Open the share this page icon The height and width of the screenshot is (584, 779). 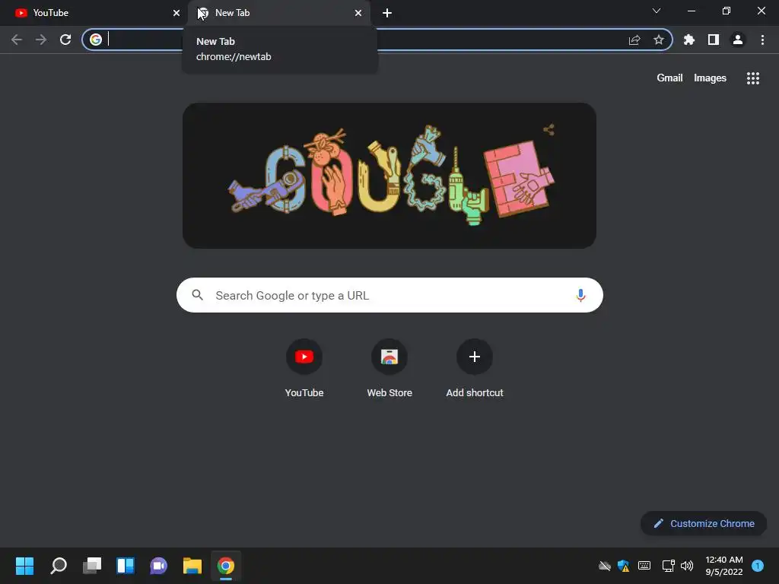(634, 40)
